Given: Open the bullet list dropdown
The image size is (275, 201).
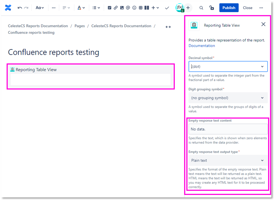Looking at the screenshot, I should (x=96, y=8).
